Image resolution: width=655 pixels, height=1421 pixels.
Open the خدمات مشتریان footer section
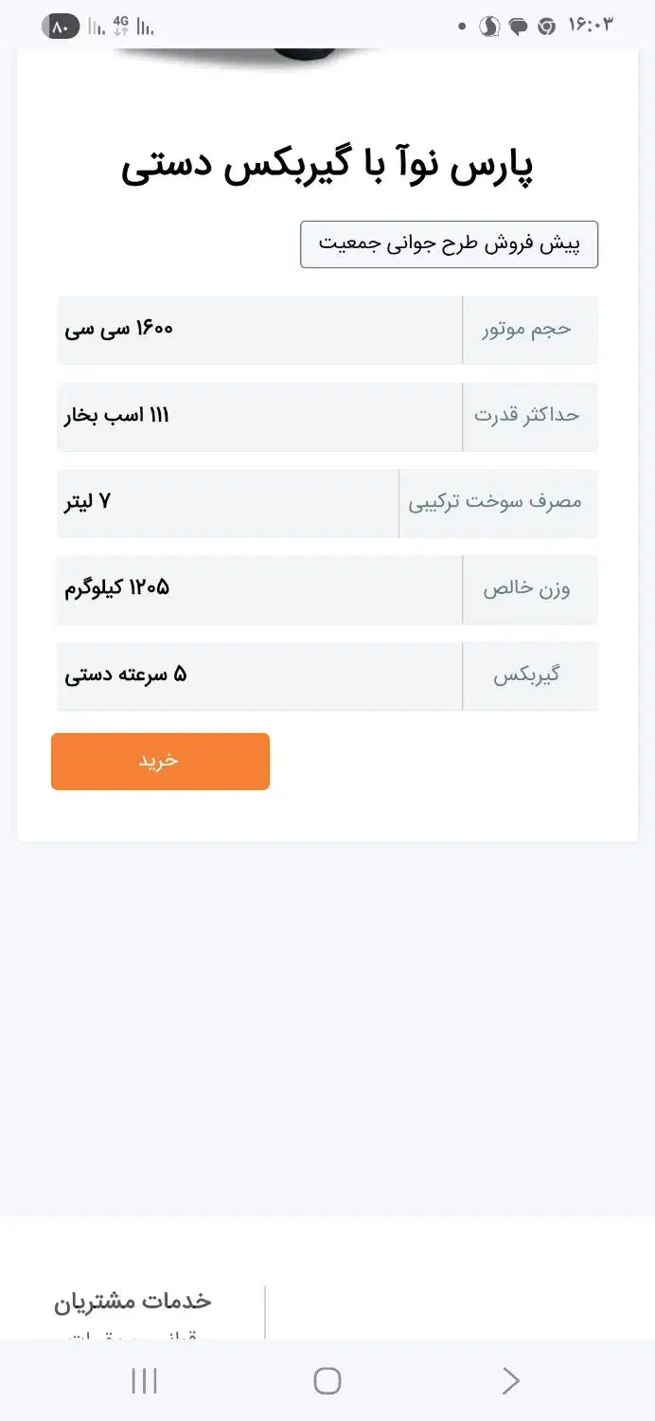click(x=133, y=1301)
